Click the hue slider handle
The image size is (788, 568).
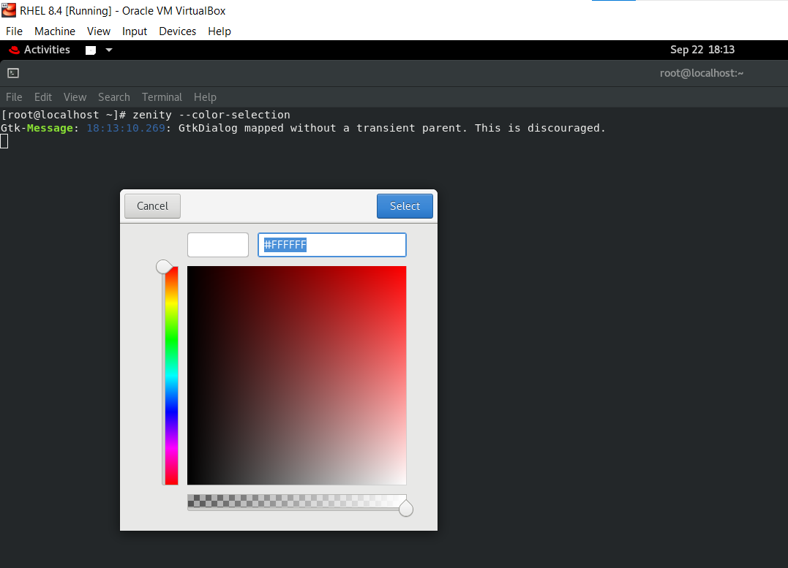164,266
